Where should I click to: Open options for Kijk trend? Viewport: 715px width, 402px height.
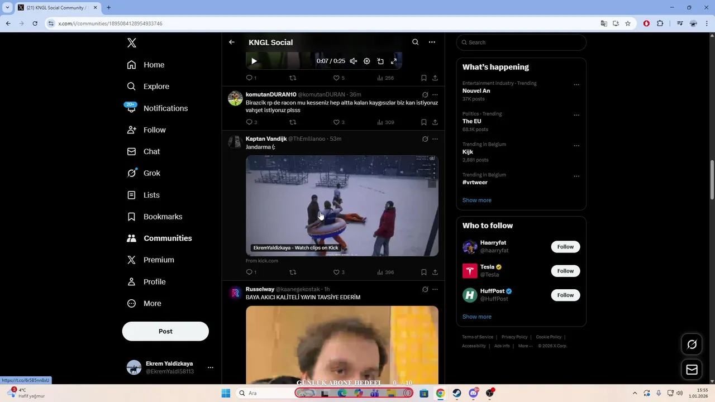coord(576,146)
